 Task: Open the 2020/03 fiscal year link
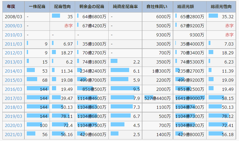click(x=14, y=125)
